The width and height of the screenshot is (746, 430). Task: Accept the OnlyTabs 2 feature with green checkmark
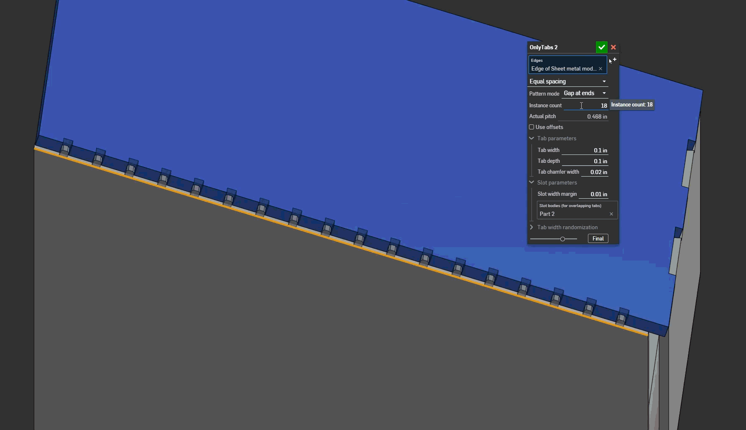[601, 47]
